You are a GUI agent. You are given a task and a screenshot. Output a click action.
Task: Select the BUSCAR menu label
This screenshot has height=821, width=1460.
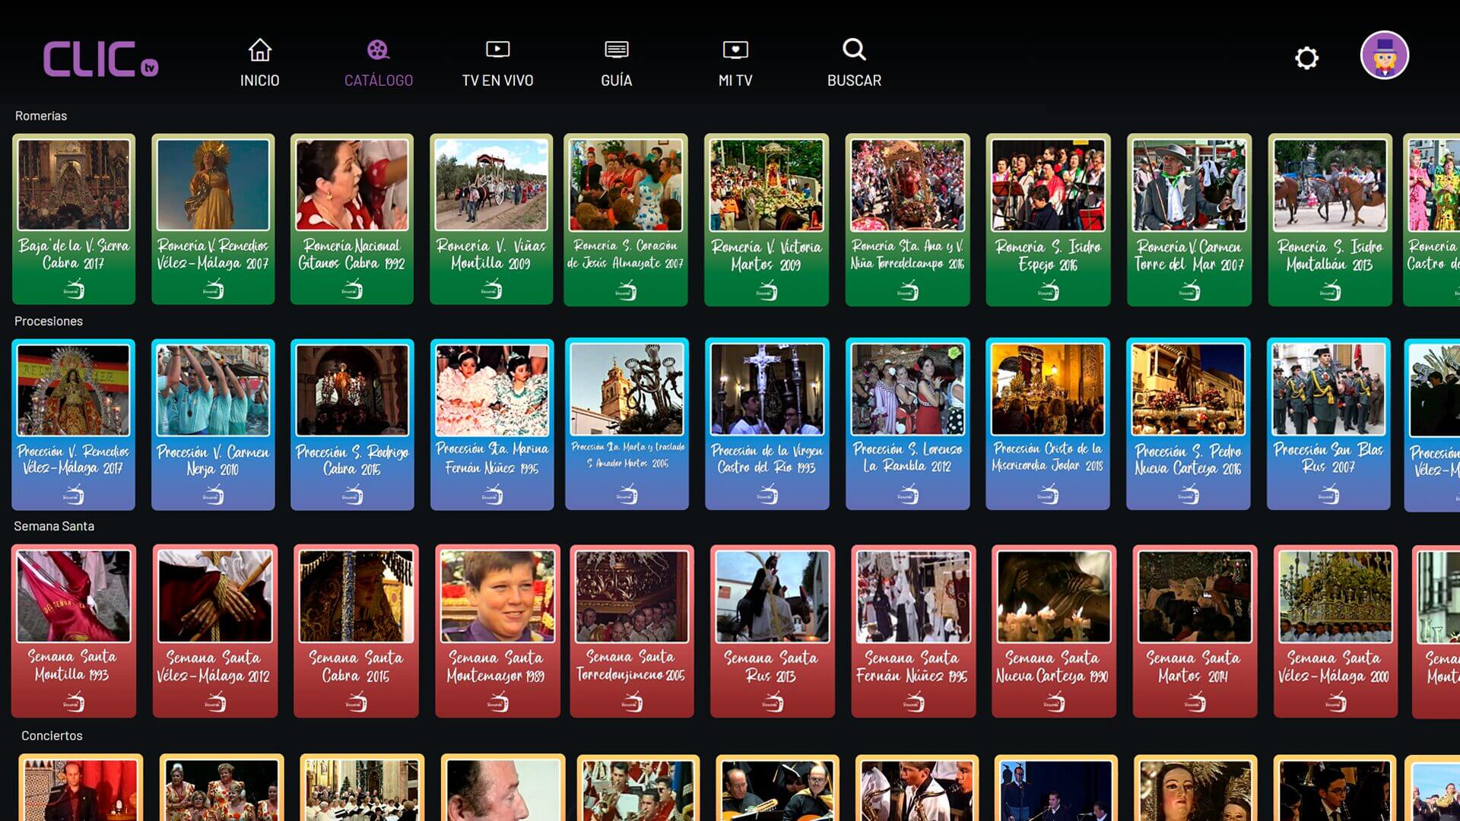pos(854,81)
